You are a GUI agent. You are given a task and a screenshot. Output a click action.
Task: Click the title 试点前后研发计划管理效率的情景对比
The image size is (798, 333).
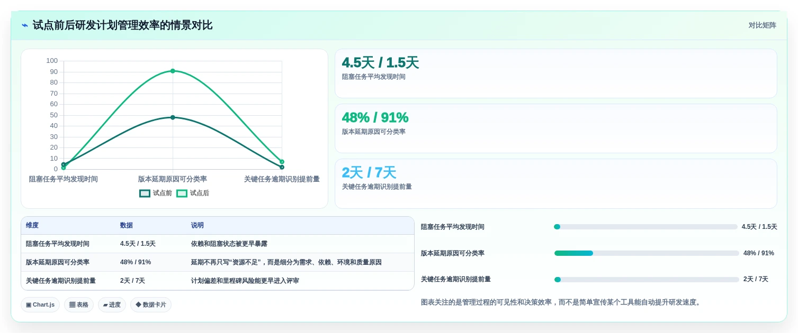click(122, 25)
